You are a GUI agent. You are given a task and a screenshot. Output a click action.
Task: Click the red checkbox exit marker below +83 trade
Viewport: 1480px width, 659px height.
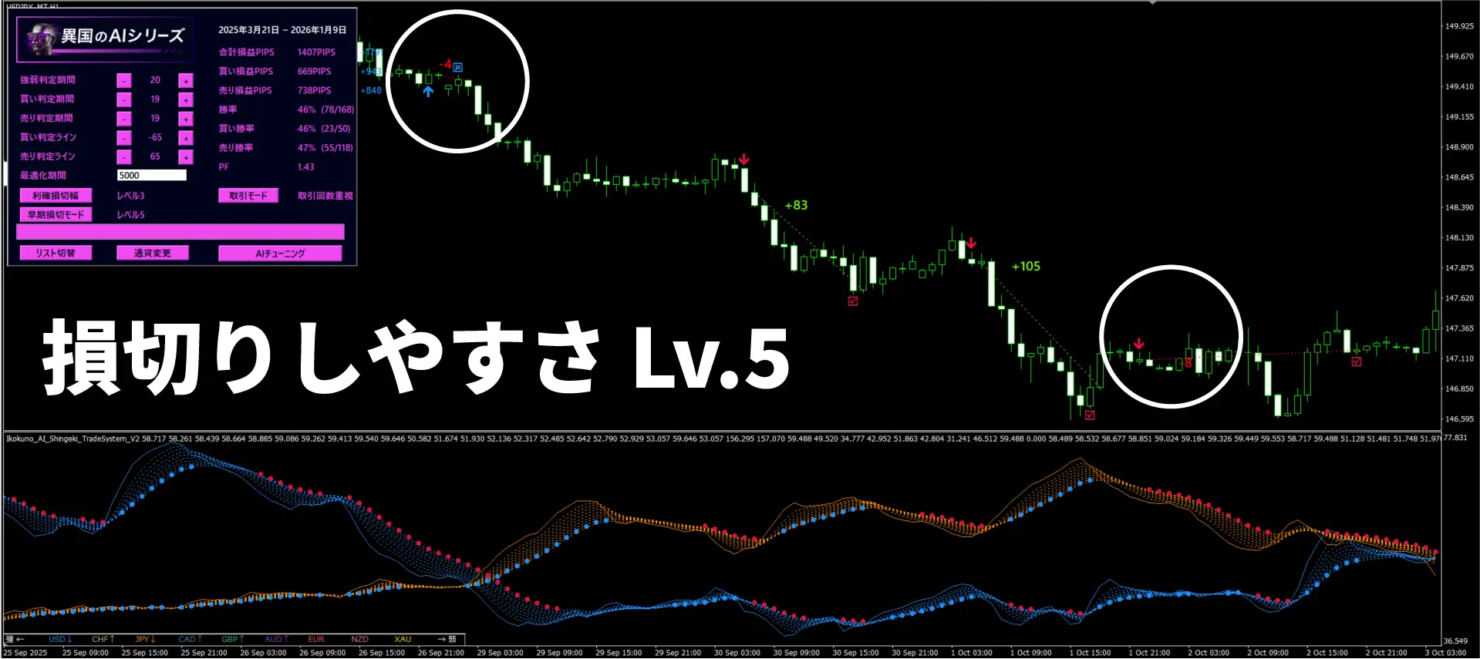[x=852, y=301]
